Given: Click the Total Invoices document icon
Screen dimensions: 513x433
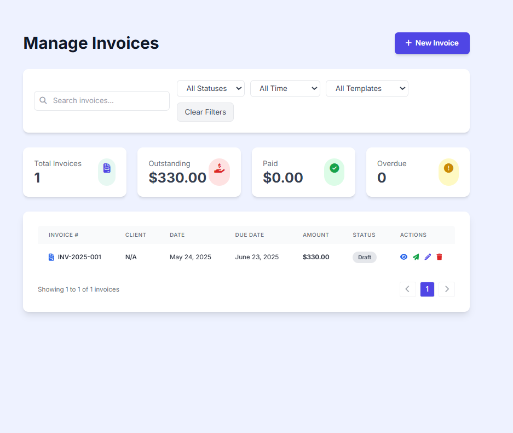Looking at the screenshot, I should [107, 168].
